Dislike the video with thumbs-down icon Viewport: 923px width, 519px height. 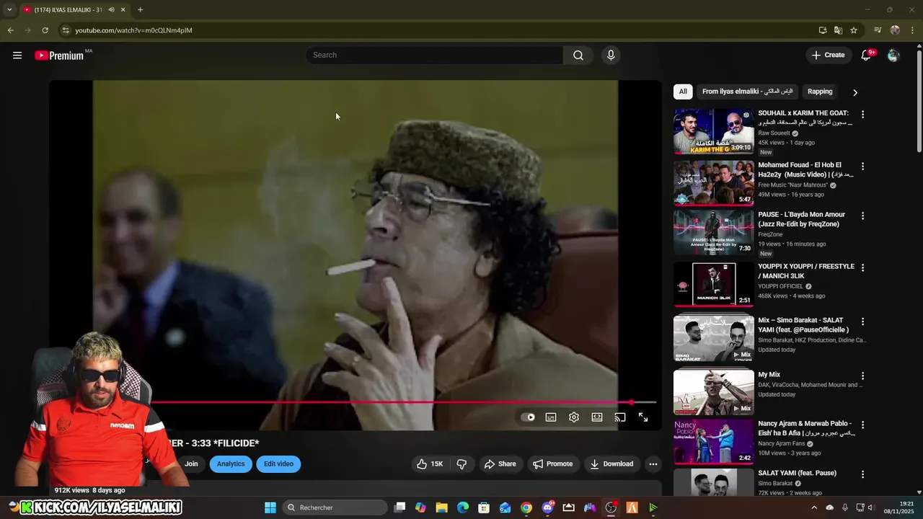pyautogui.click(x=462, y=464)
